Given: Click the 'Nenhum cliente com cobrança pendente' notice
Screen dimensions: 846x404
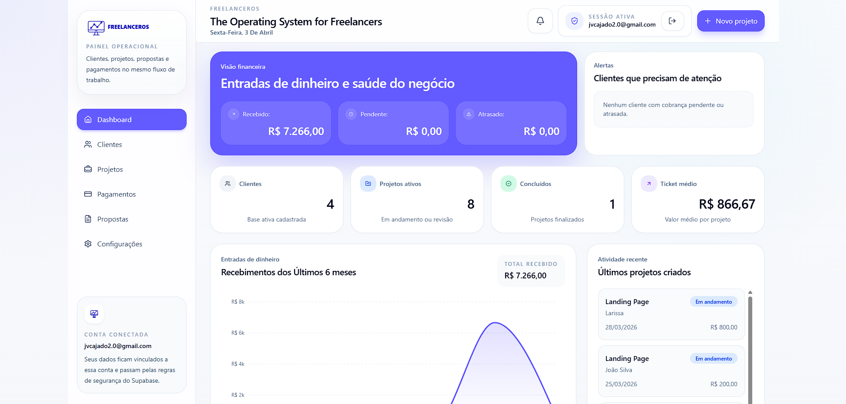Looking at the screenshot, I should [x=674, y=109].
